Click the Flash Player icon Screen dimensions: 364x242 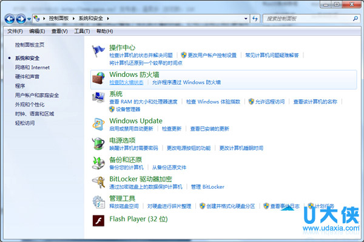(x=98, y=220)
